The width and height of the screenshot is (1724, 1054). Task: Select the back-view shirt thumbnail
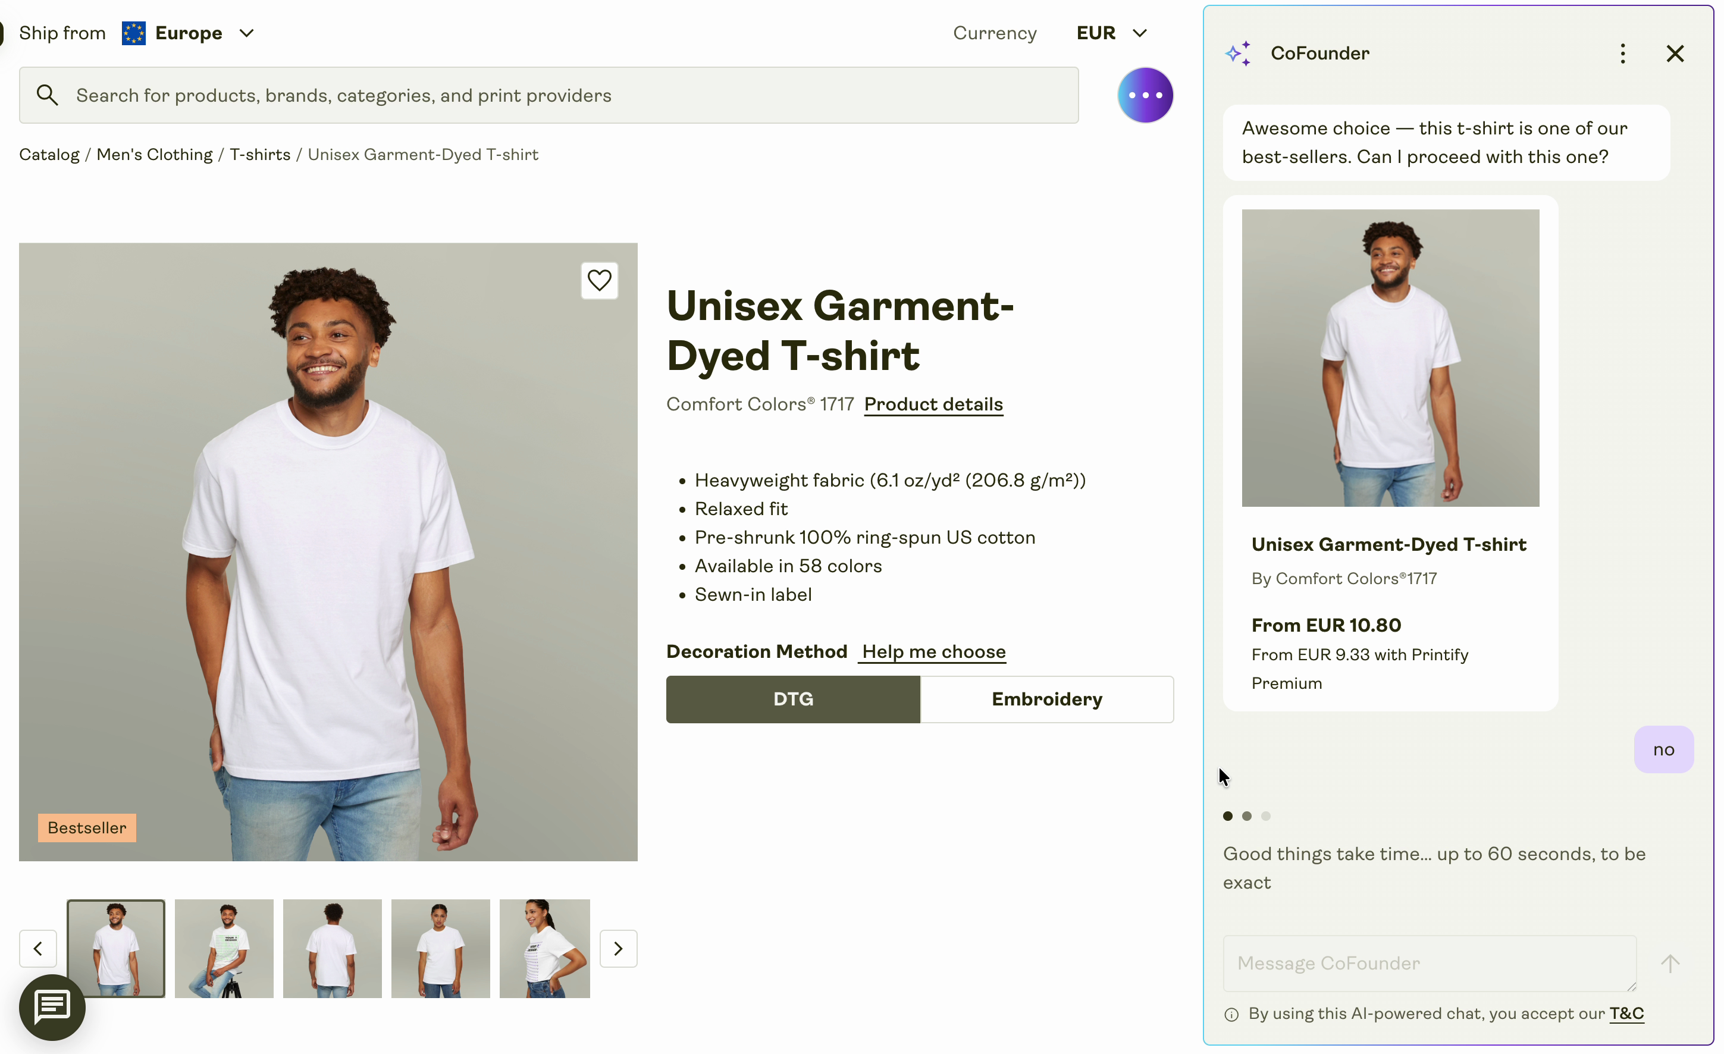tap(333, 948)
